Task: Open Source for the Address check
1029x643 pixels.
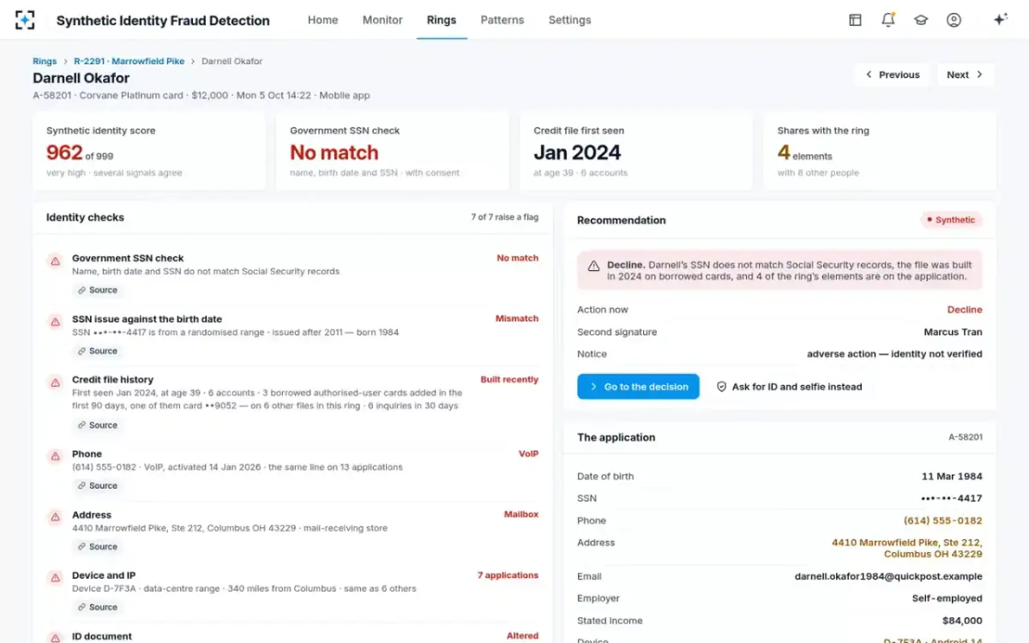Action: pyautogui.click(x=97, y=546)
